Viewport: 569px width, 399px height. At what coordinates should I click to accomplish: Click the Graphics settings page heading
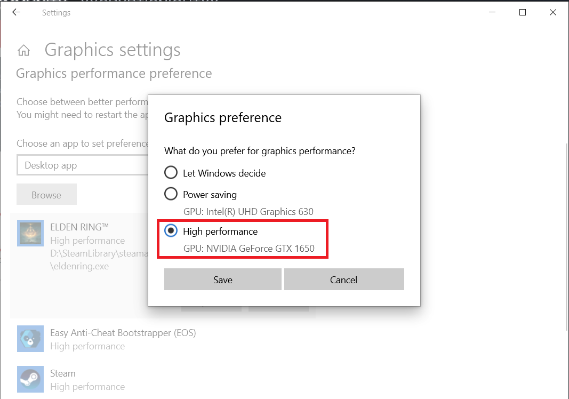113,50
